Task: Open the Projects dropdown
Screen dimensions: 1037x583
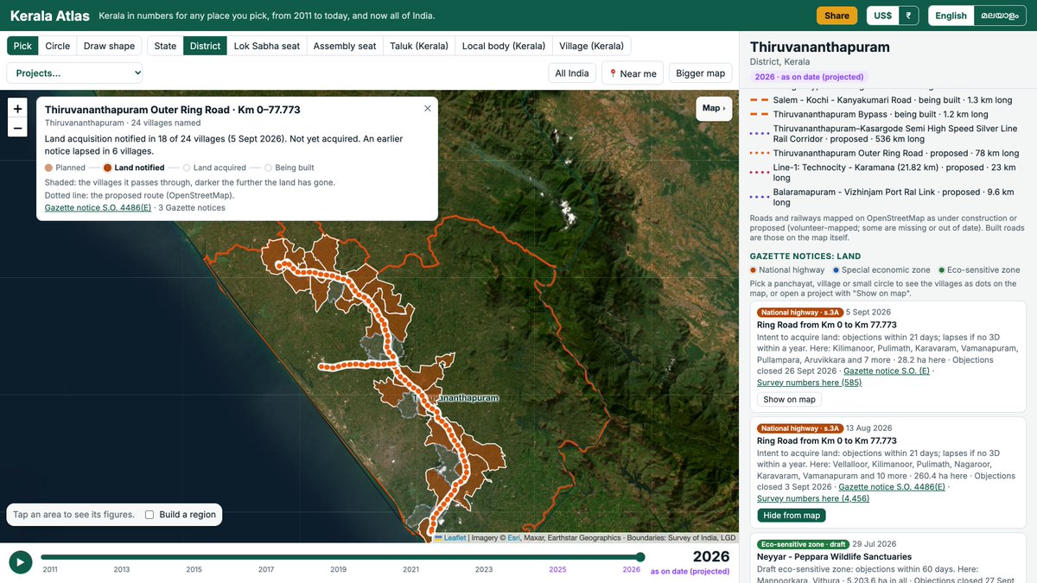Action: 74,73
